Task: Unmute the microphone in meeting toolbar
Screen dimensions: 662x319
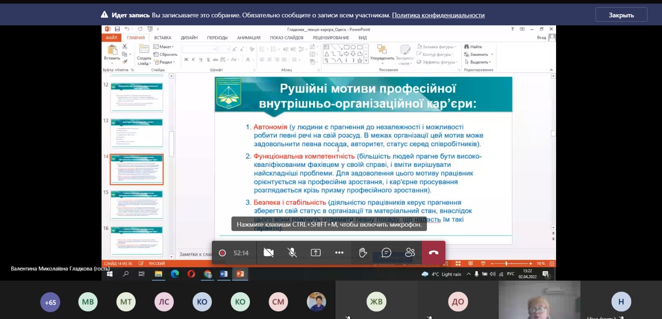Action: (x=292, y=252)
